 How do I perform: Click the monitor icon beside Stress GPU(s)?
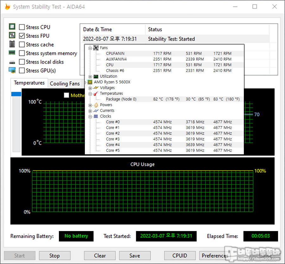click(12, 70)
